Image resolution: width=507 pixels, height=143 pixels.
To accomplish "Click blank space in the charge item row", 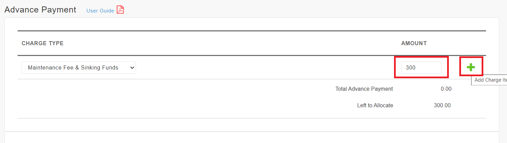I will click(x=264, y=67).
